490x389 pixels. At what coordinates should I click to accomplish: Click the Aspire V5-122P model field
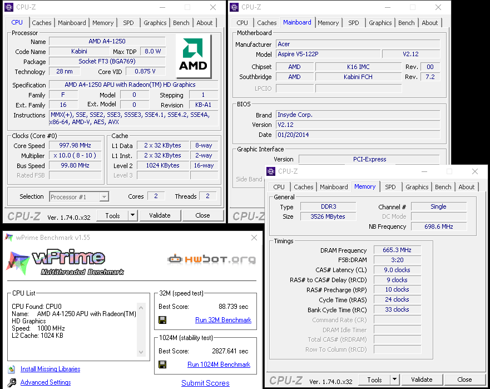click(328, 54)
